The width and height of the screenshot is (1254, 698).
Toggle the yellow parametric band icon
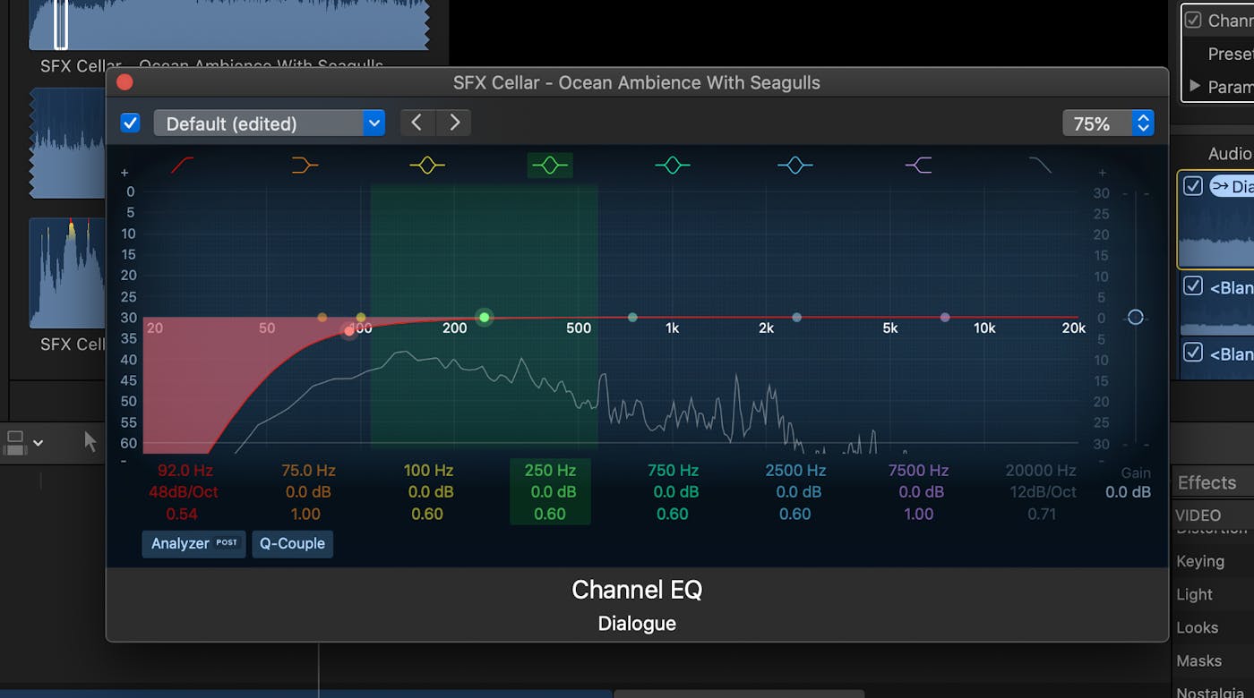(427, 165)
